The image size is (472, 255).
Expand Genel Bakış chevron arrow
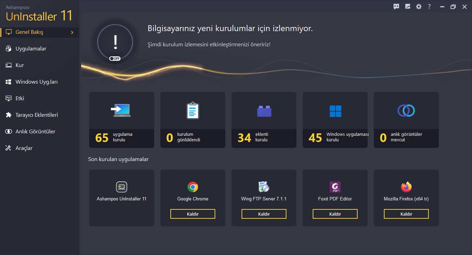pos(72,32)
